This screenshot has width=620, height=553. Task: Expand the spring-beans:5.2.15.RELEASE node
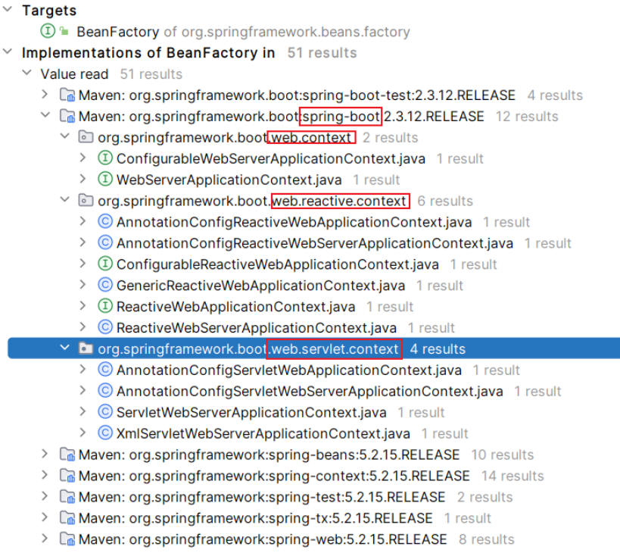pyautogui.click(x=43, y=455)
